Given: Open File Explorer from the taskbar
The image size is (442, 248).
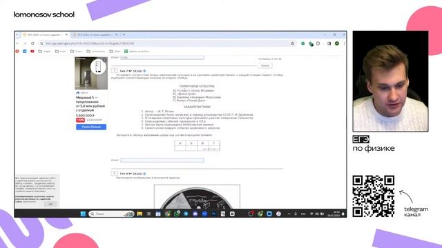Looking at the screenshot, I should coord(140,214).
